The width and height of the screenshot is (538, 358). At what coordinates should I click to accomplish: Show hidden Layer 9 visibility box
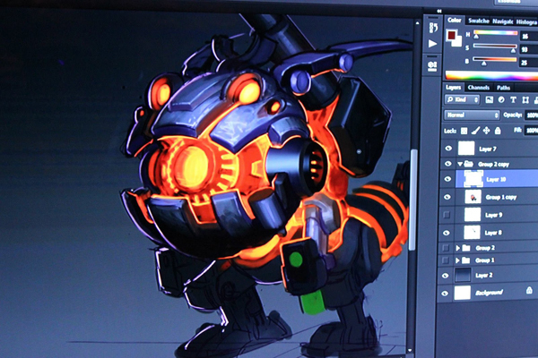(x=447, y=215)
